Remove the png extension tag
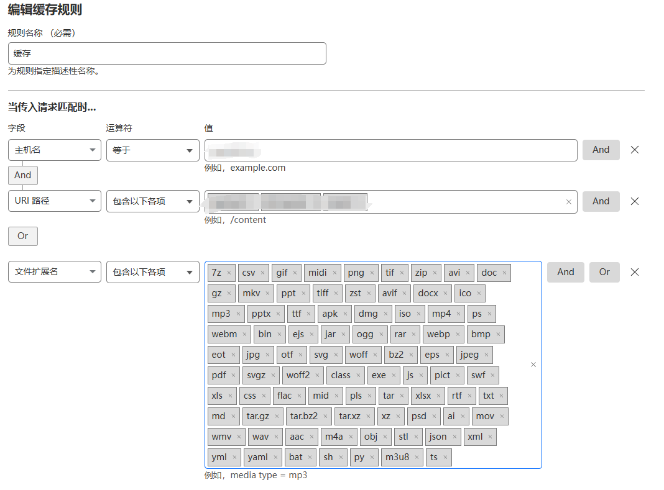This screenshot has width=664, height=490. [x=372, y=273]
